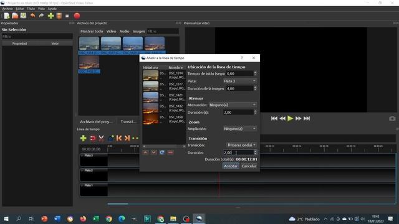Screen dimensions: 399x224
Task: Open Excel from the taskbar
Action: tap(96, 218)
